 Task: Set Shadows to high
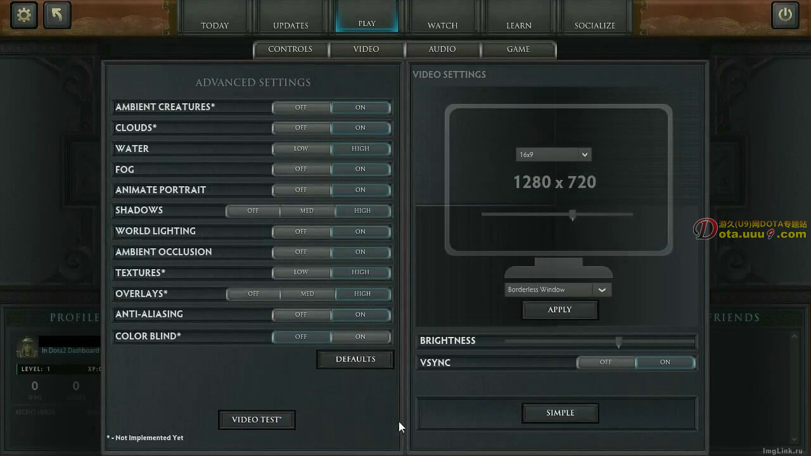[362, 211]
